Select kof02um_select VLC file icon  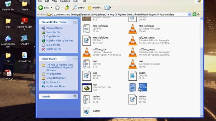pos(133,41)
